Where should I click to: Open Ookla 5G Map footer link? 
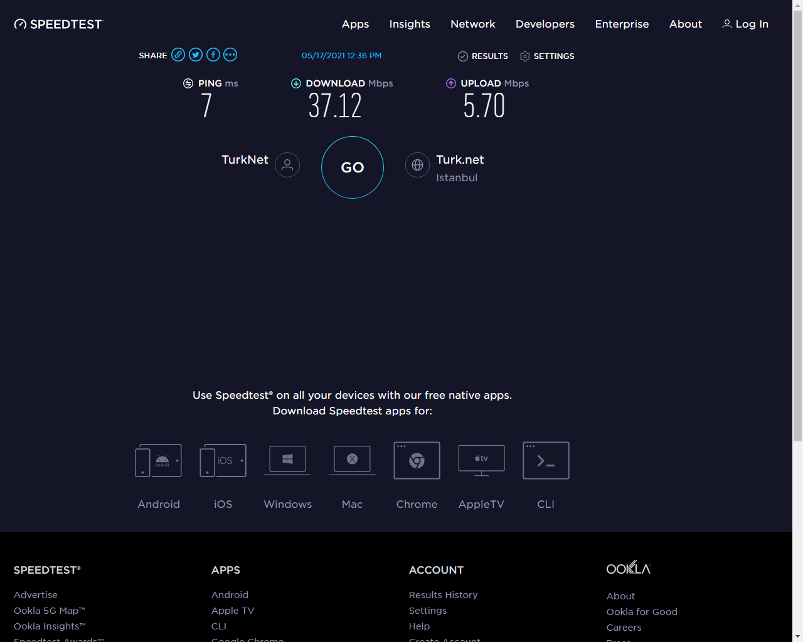point(50,610)
